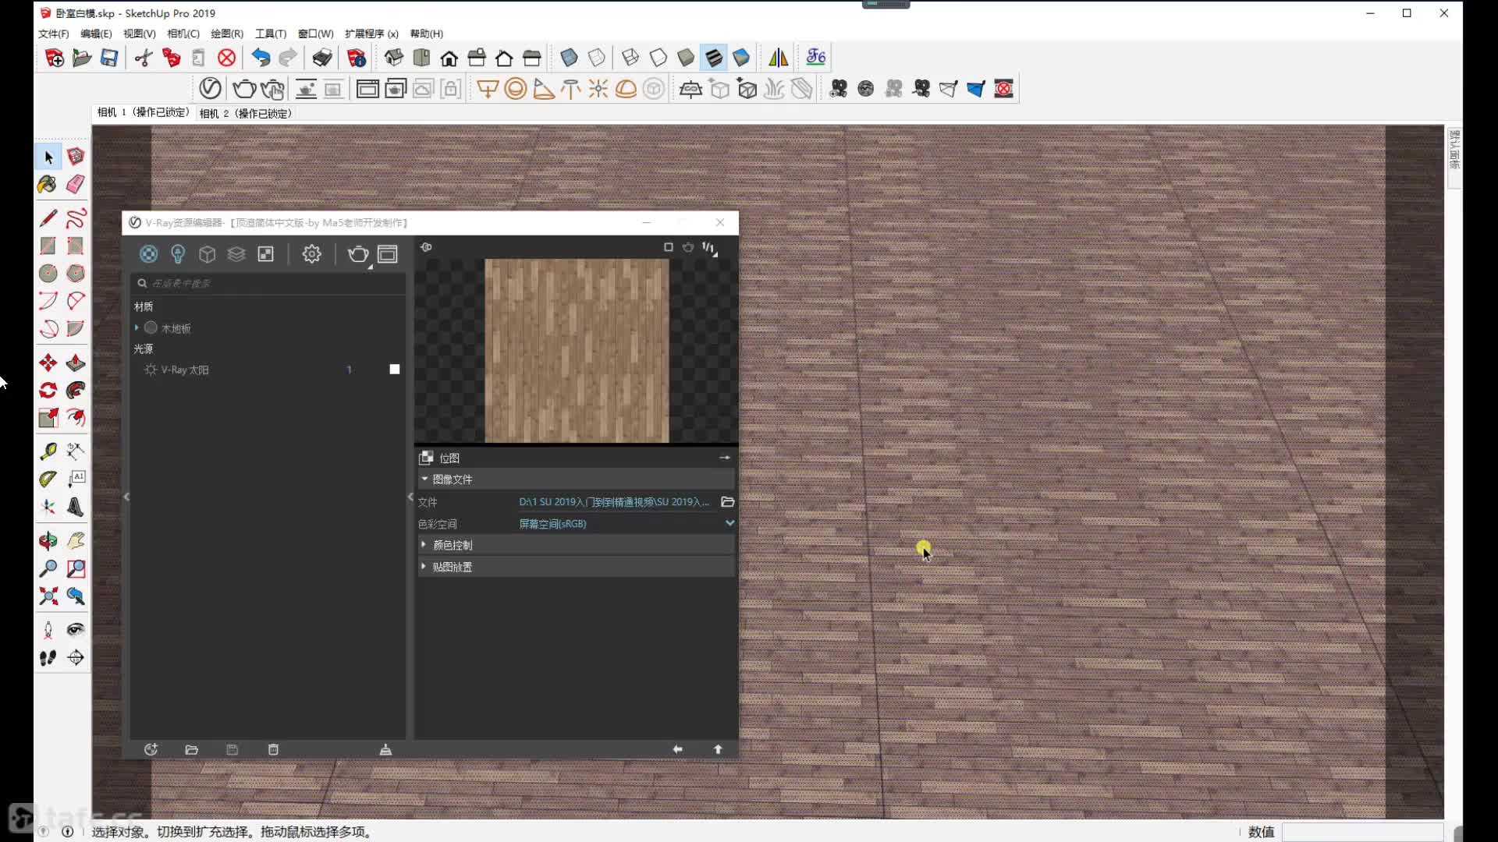Click up arrow at Asset Editor bottom

718,749
